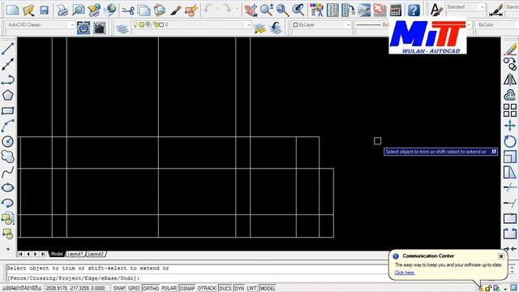519x292 pixels.
Task: Open the Standard text style dropdown
Action: tap(483, 7)
